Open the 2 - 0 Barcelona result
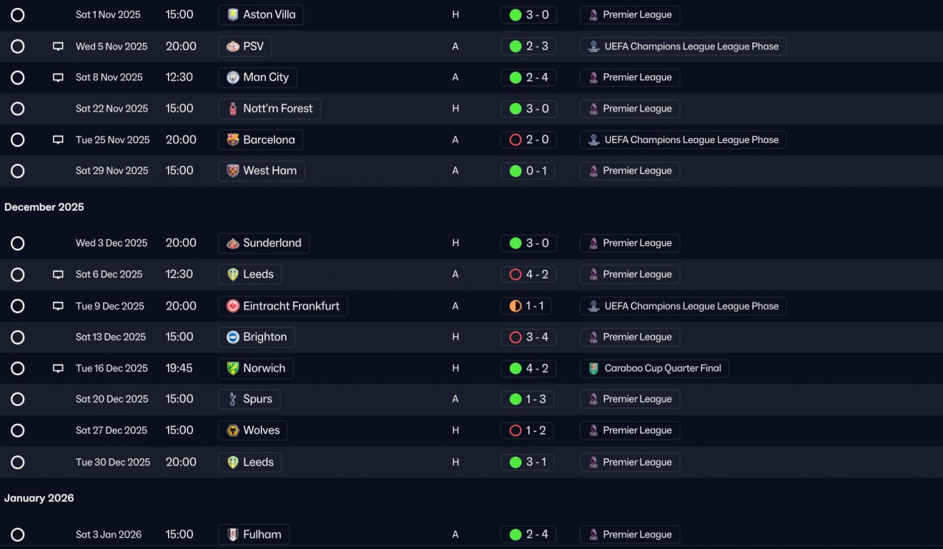The width and height of the screenshot is (943, 549). [528, 140]
